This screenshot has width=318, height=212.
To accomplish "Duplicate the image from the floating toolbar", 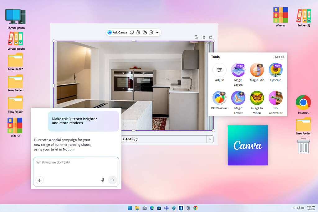I will click(145, 32).
